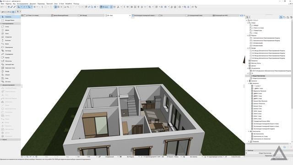Collapse the Документирование toolbox group
This screenshot has height=165, width=293.
(x=1, y=85)
